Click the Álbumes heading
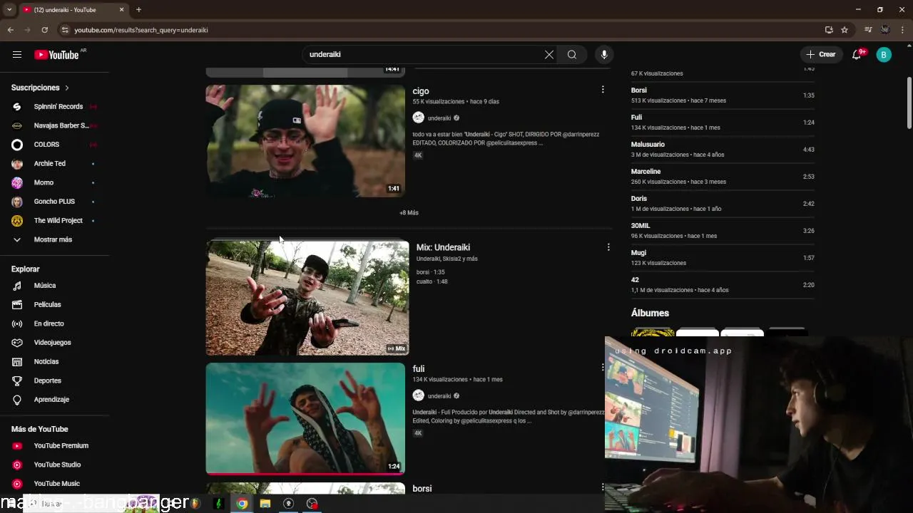 [650, 313]
